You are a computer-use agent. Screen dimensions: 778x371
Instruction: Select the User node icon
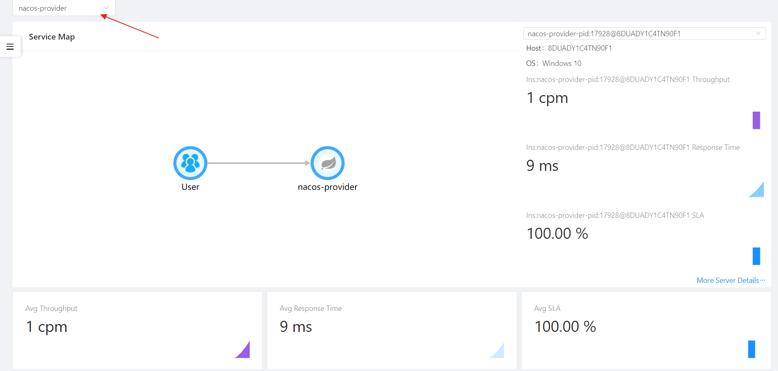pyautogui.click(x=190, y=163)
